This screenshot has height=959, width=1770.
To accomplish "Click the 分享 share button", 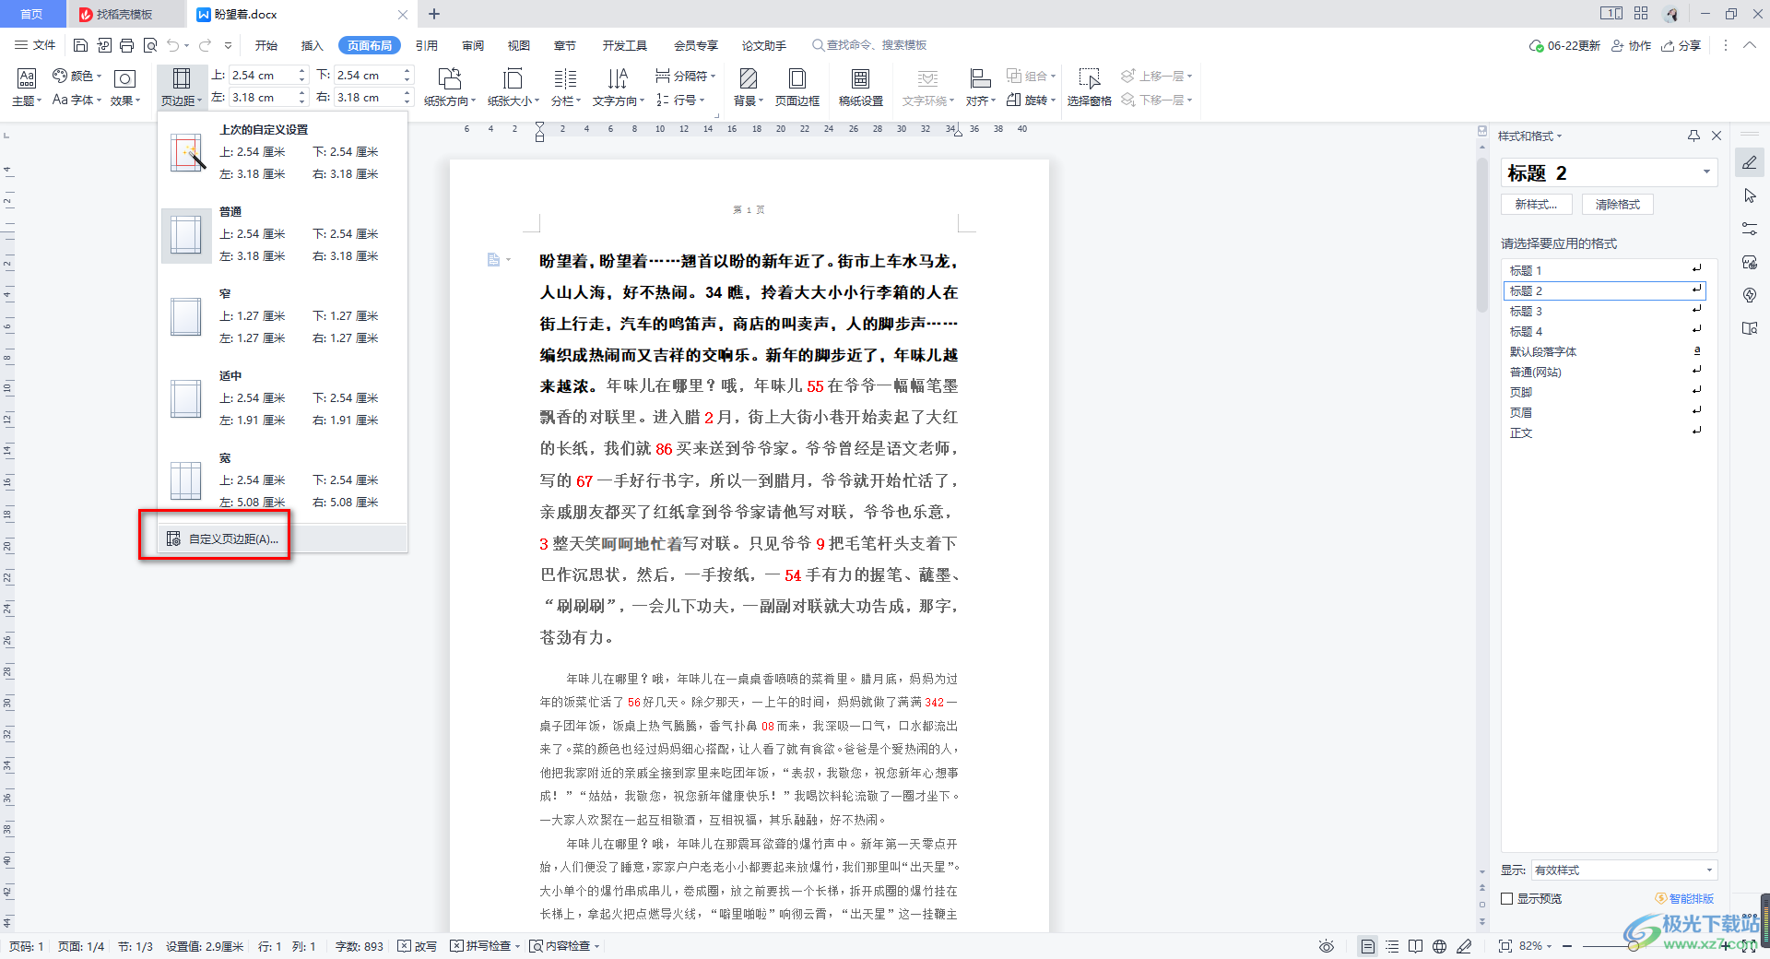I will click(1681, 45).
